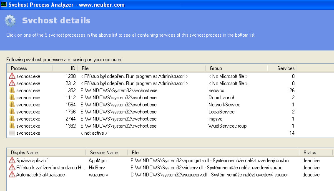Viewport: 334px width, 191px height.
Task: Click the Svchost Process Analyzer title bar icon
Action: pyautogui.click(x=4, y=4)
